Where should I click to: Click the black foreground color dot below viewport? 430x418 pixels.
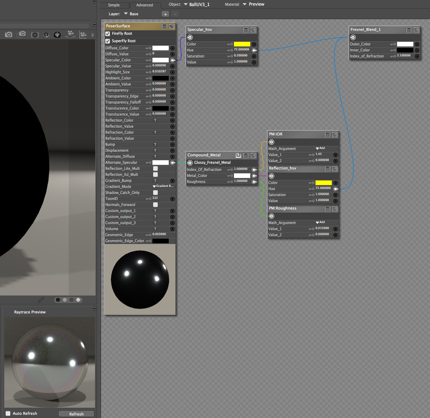[58, 300]
